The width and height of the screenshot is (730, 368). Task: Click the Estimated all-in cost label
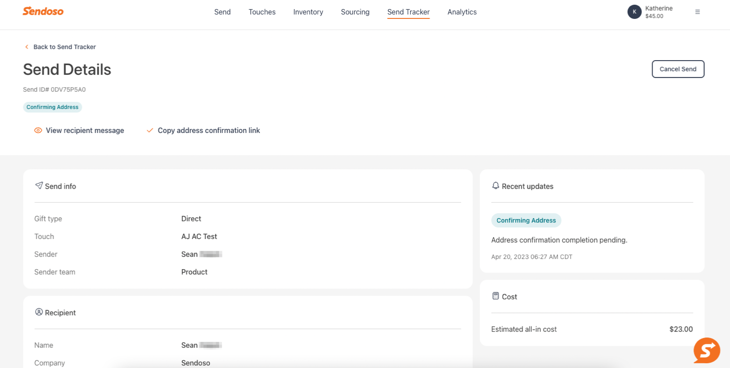524,329
